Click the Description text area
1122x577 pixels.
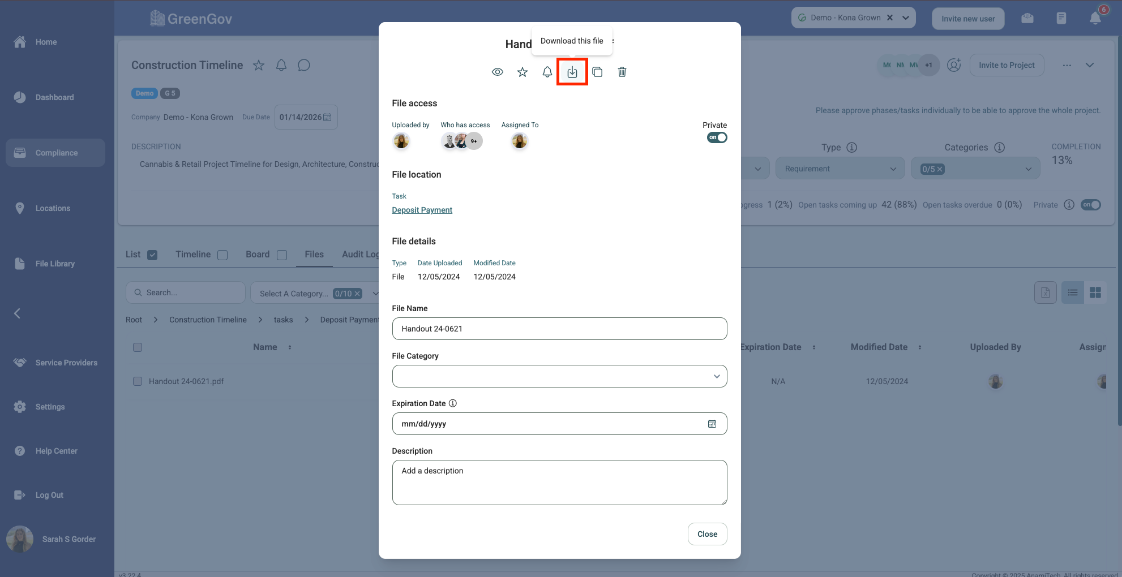(559, 482)
